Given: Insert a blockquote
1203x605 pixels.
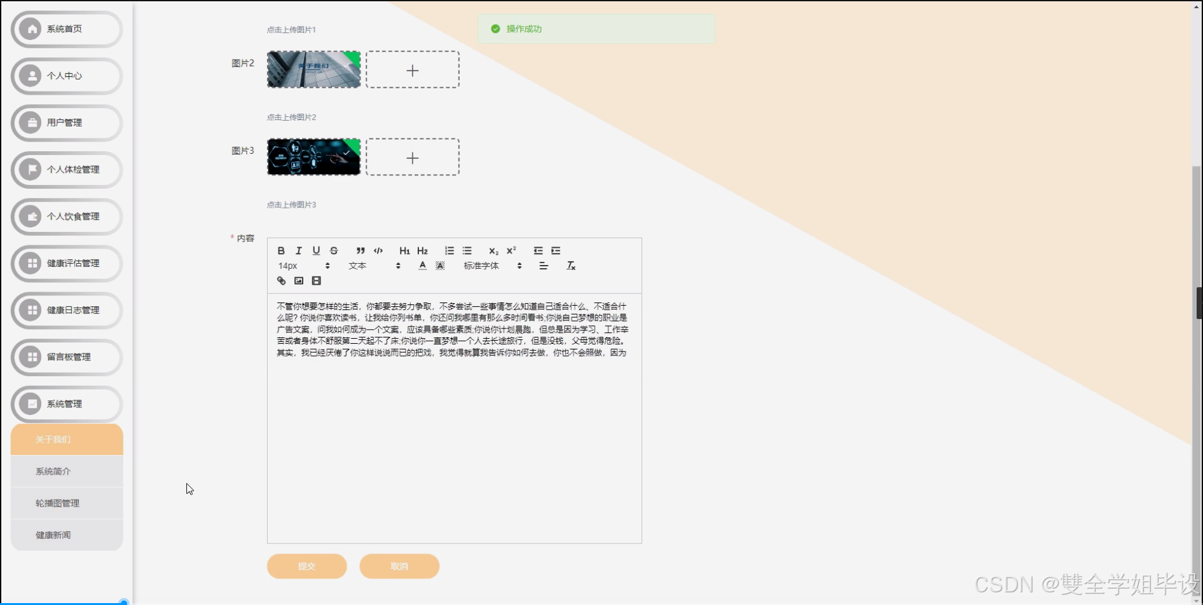Looking at the screenshot, I should pos(360,250).
